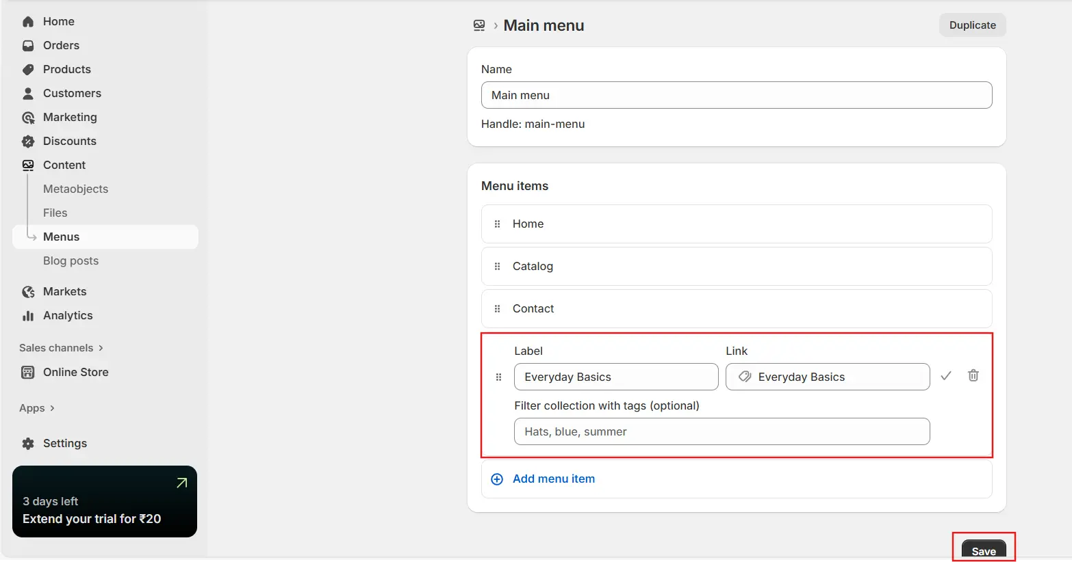The height and width of the screenshot is (562, 1072).
Task: Go to Orders in the sidebar
Action: click(61, 45)
